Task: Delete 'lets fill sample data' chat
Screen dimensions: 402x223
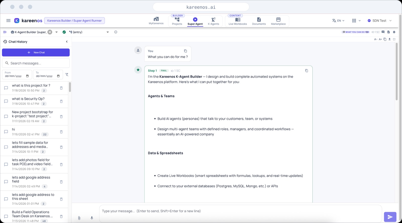Action: tap(61, 147)
